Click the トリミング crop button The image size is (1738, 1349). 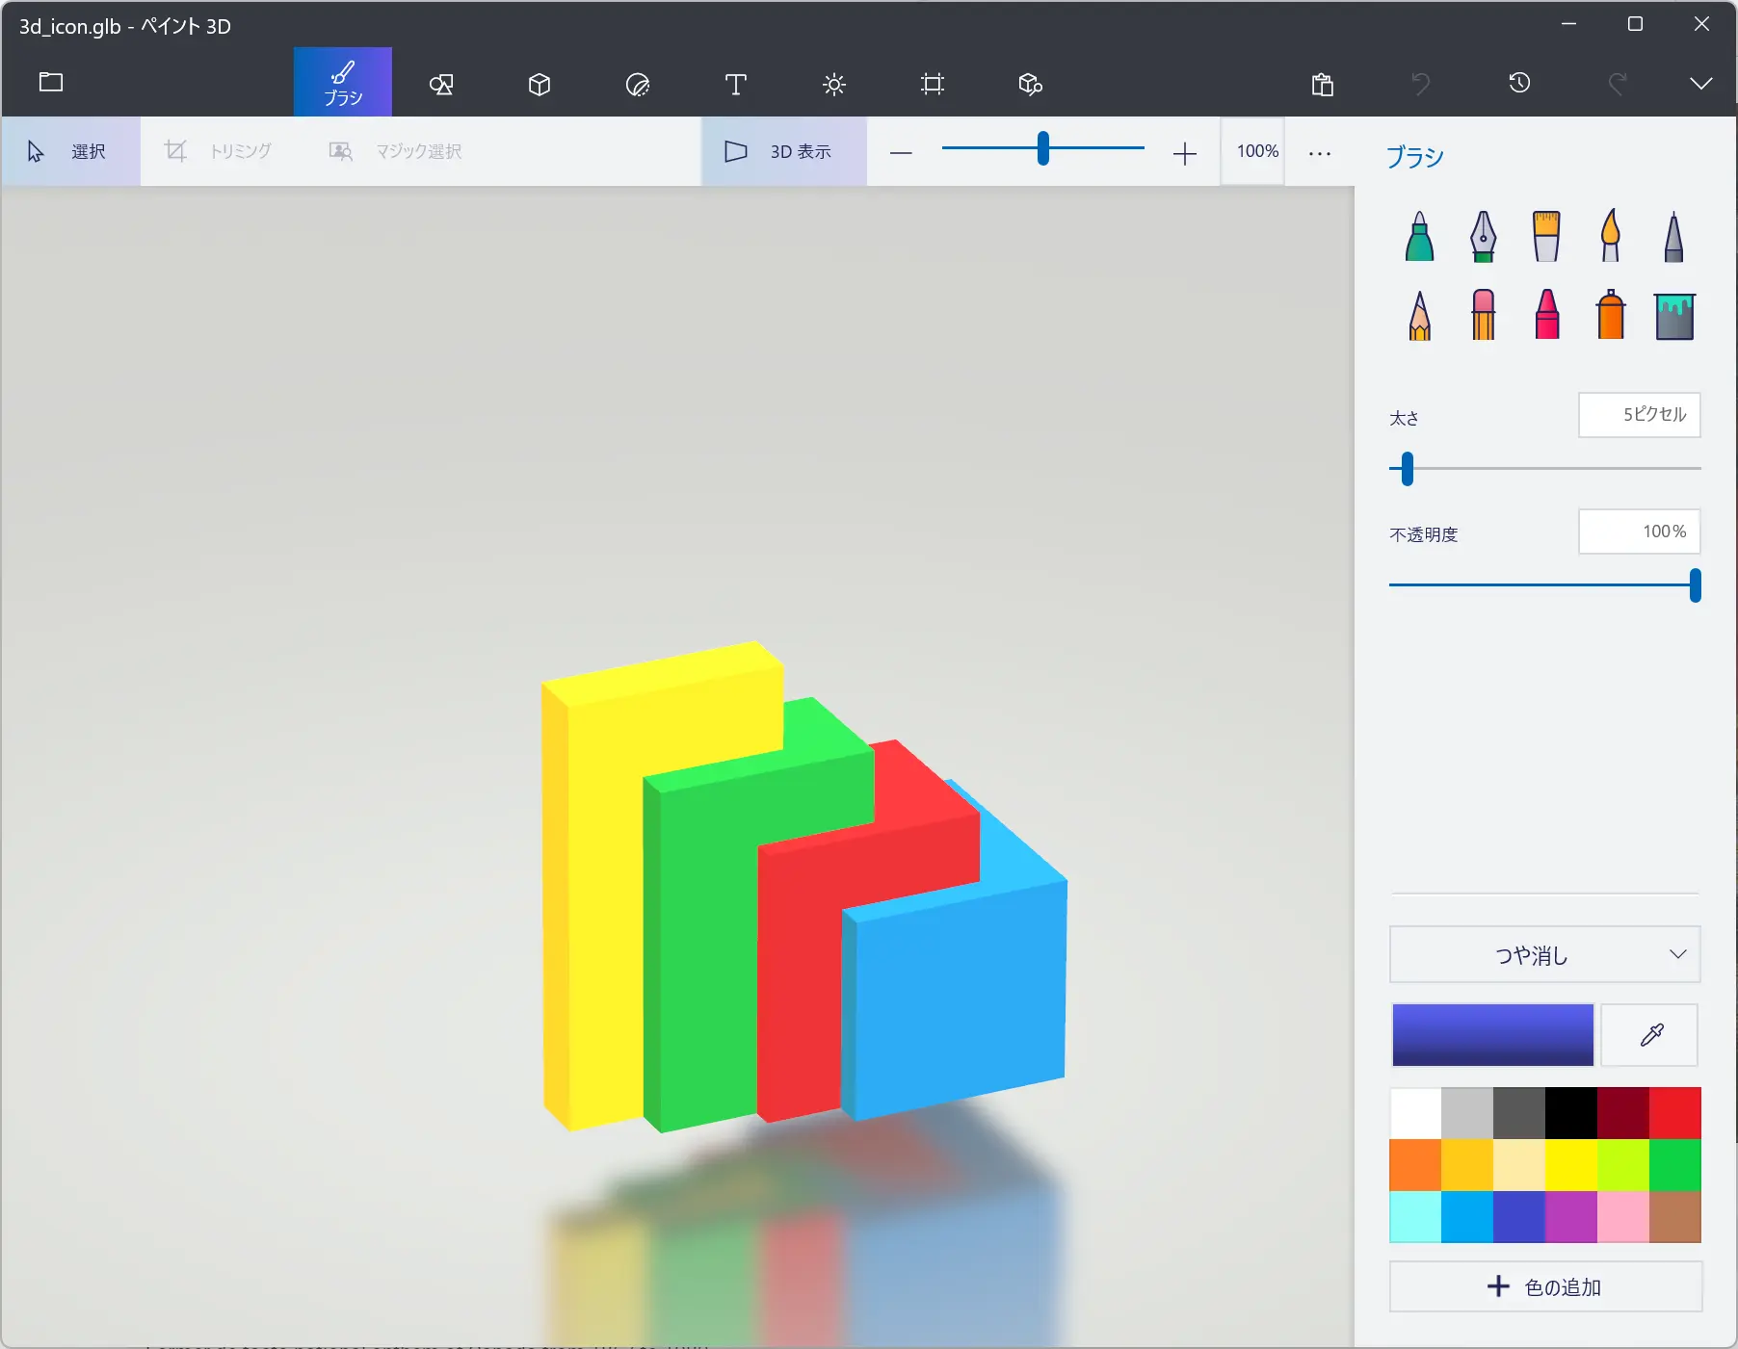pos(218,151)
